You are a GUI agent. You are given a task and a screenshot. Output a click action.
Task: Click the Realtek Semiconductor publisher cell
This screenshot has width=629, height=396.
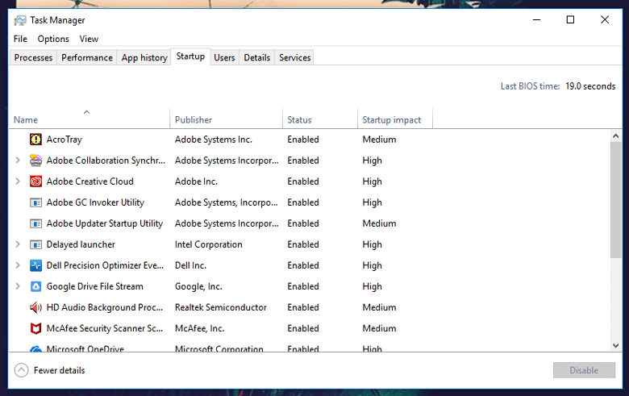coord(221,307)
